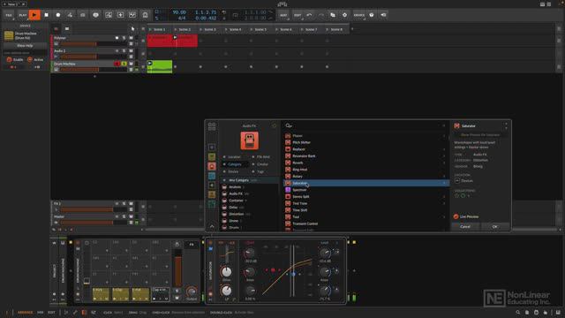The height and width of the screenshot is (318, 565).
Task: Select the Creator filter option
Action: pos(262,164)
